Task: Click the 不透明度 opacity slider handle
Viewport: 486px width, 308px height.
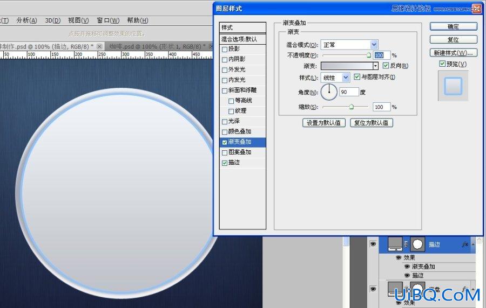Action: pyautogui.click(x=368, y=55)
